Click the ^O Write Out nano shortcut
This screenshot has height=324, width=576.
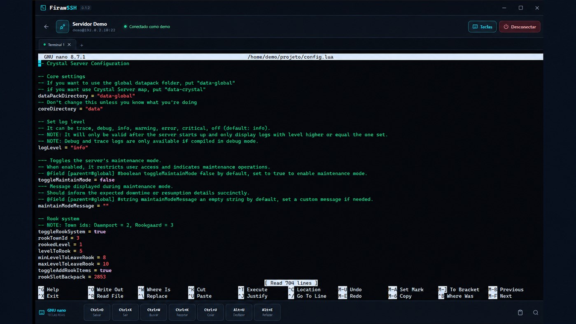click(106, 290)
